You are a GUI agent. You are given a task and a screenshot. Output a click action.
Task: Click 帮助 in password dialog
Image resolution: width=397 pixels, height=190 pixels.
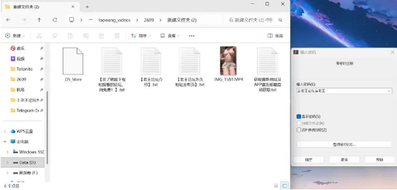tap(380, 159)
